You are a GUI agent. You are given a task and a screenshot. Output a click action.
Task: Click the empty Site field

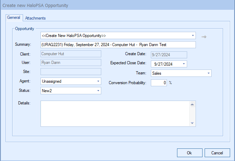coord(71,72)
